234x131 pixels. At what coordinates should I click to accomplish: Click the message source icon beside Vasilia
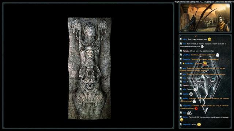pyautogui.click(x=181, y=94)
